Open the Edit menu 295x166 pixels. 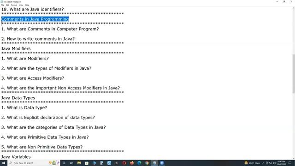click(7, 5)
